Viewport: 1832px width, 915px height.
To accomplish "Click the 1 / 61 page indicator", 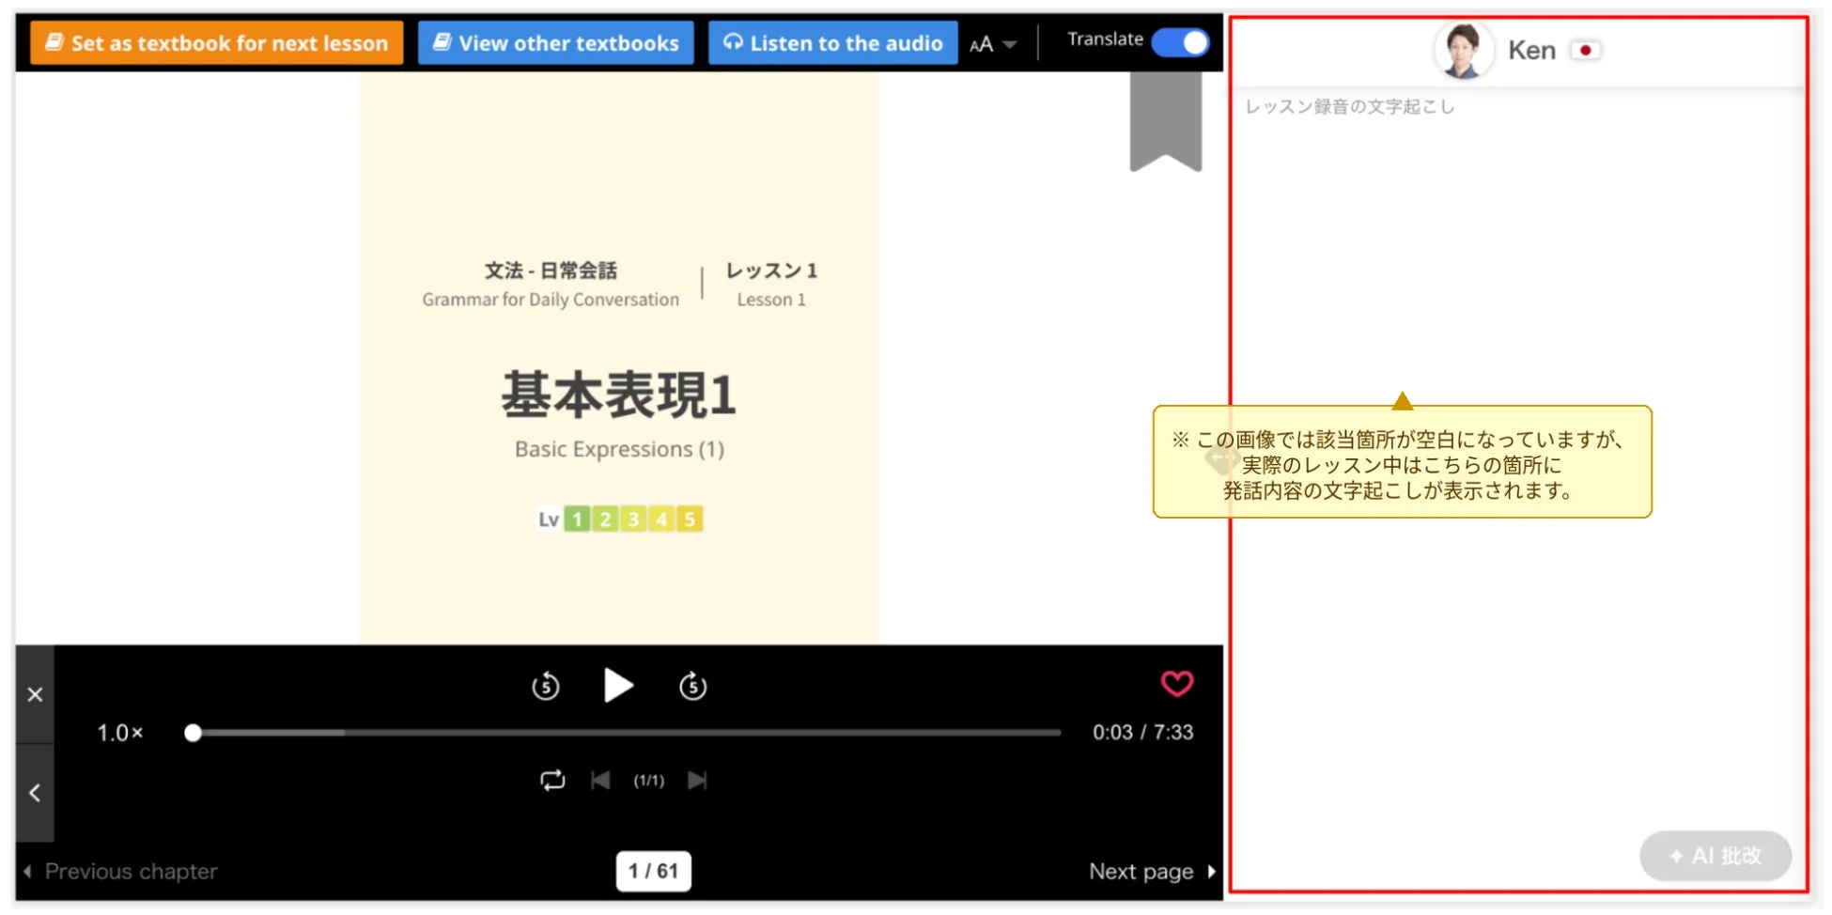I will pyautogui.click(x=653, y=871).
